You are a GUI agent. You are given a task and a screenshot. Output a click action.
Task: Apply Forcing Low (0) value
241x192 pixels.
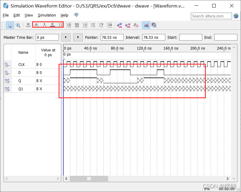[36, 25]
